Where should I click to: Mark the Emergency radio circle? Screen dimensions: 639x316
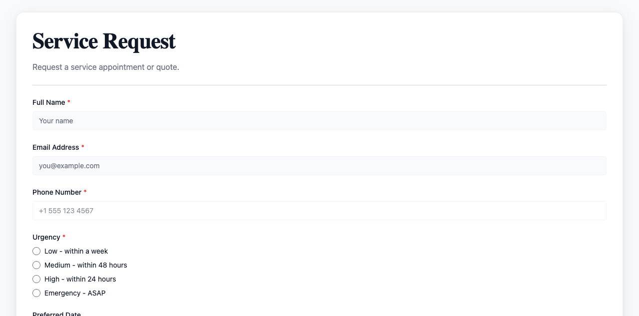[36, 293]
